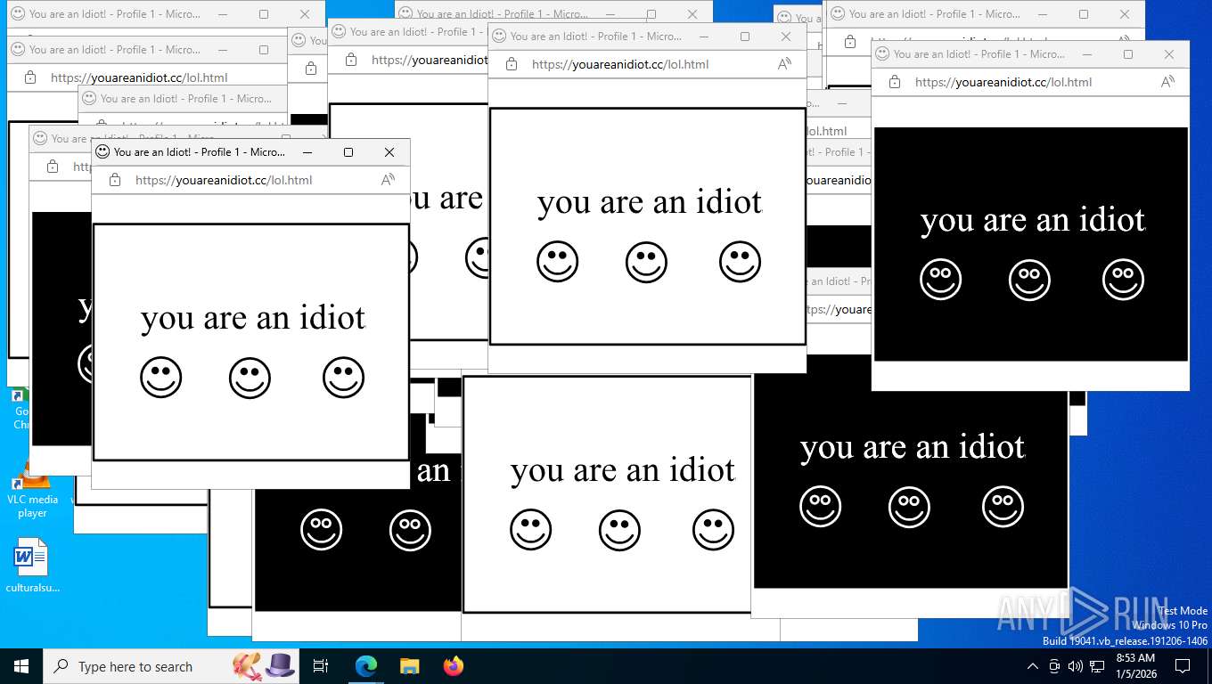This screenshot has width=1212, height=684.
Task: Click Read aloud icon in right black-content window
Action: (1167, 82)
